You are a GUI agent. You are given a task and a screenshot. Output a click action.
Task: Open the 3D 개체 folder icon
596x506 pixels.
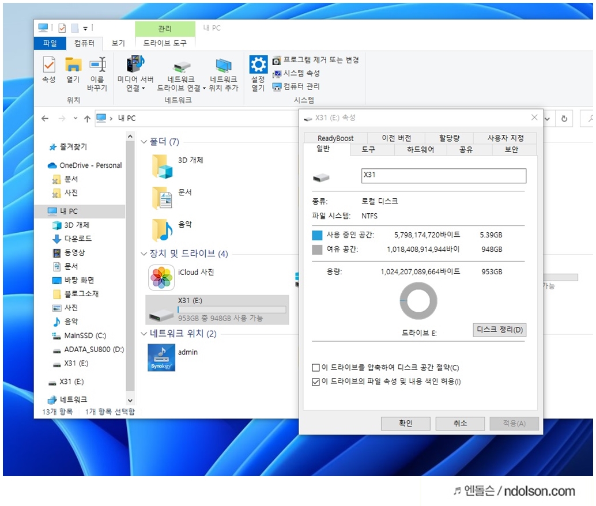(163, 167)
